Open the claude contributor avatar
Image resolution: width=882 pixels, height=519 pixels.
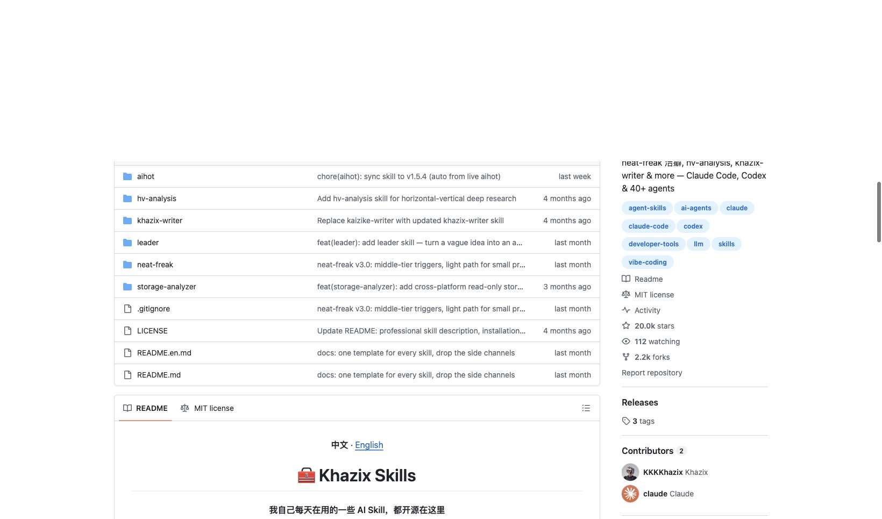tap(630, 494)
